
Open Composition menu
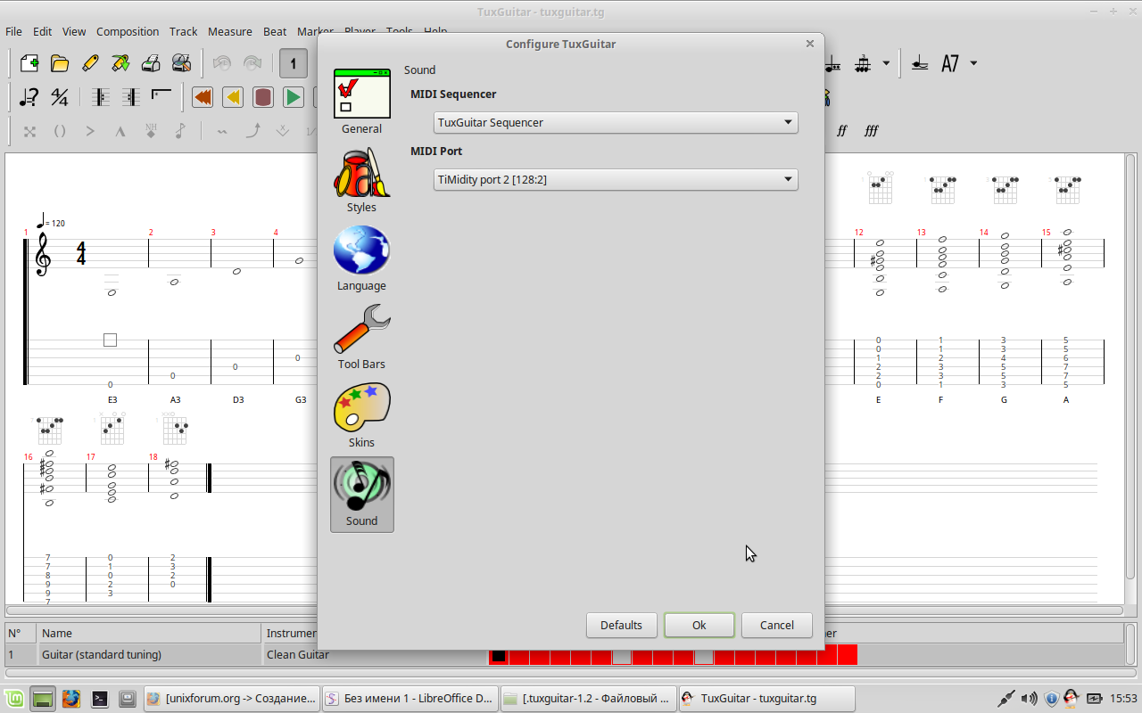(128, 31)
